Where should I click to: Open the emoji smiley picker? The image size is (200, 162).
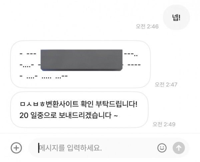[162, 148]
